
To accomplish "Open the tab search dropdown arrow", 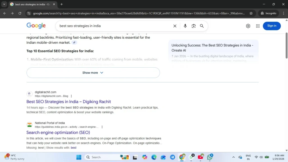I will [4, 4].
